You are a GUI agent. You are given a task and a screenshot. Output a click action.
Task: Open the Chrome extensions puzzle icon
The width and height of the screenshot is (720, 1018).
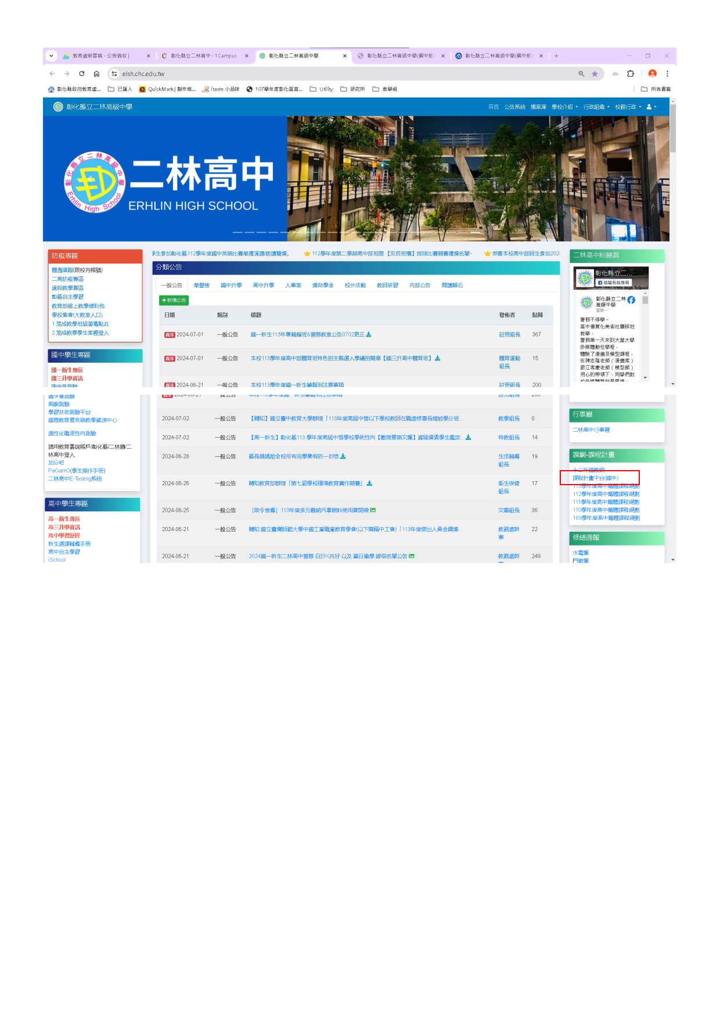click(631, 74)
